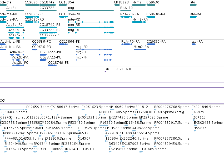Select the DMG1A.1_1.F05.C1 label
This screenshot has width=224, height=153.
click(x=79, y=149)
